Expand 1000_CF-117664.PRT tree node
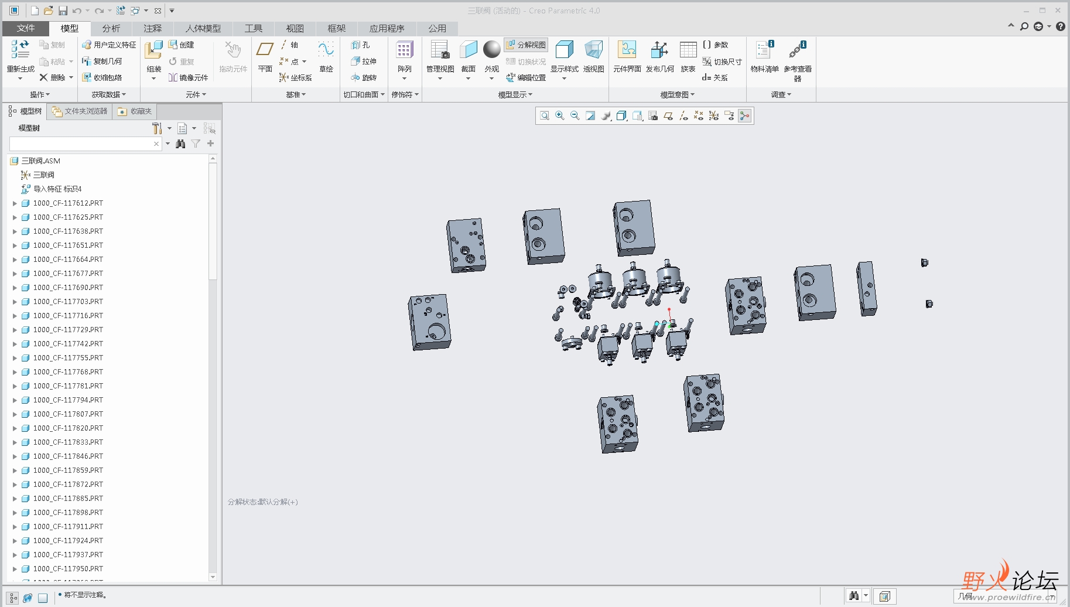Image resolution: width=1070 pixels, height=607 pixels. [15, 260]
